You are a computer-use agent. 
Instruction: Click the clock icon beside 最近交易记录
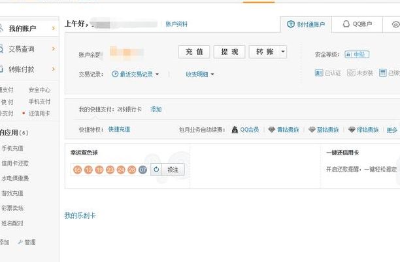click(115, 74)
